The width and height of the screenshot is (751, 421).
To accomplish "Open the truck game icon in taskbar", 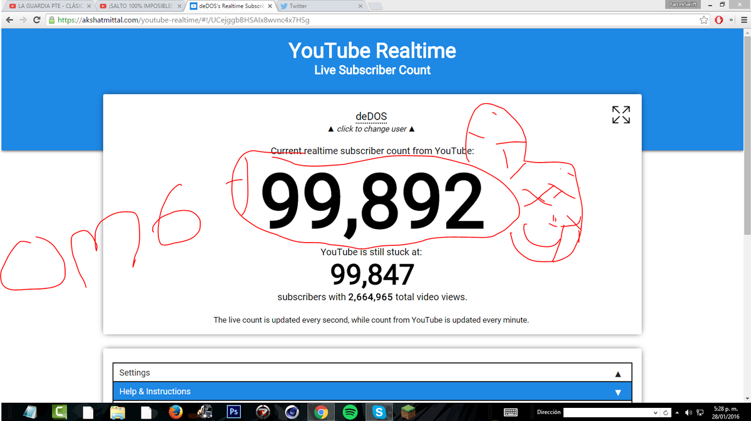I will (205, 412).
